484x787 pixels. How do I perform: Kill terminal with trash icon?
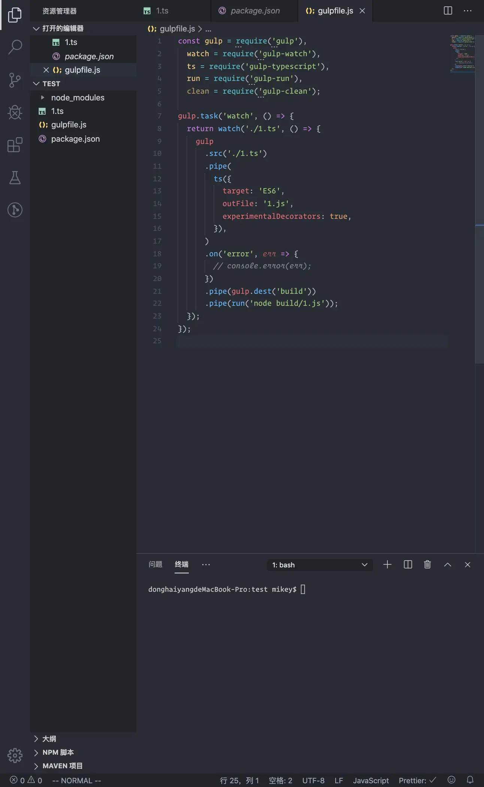point(427,565)
